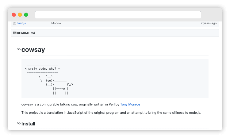
Task: Maximize the window using the green button
Action: 26,15
